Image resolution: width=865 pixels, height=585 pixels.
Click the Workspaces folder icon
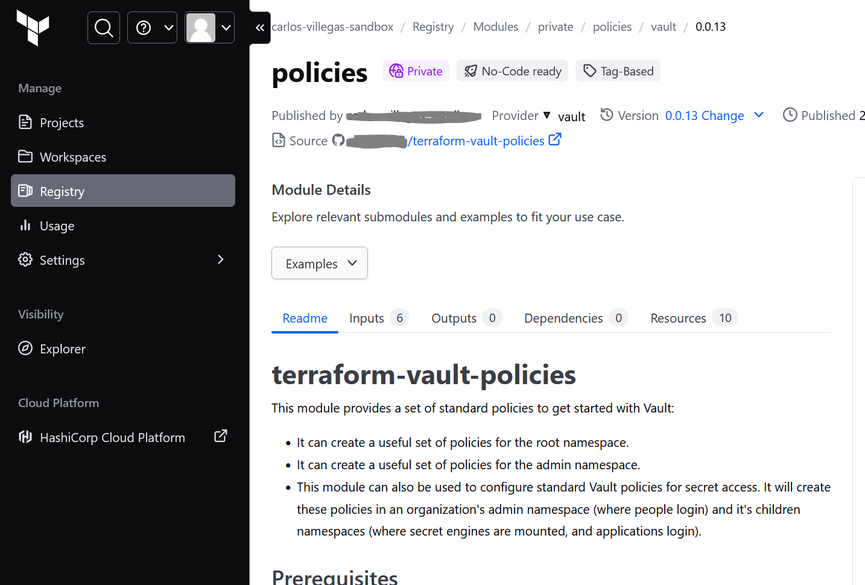point(25,156)
